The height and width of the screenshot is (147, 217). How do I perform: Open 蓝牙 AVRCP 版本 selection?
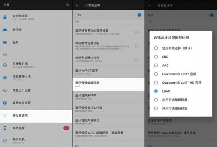tap(108, 72)
